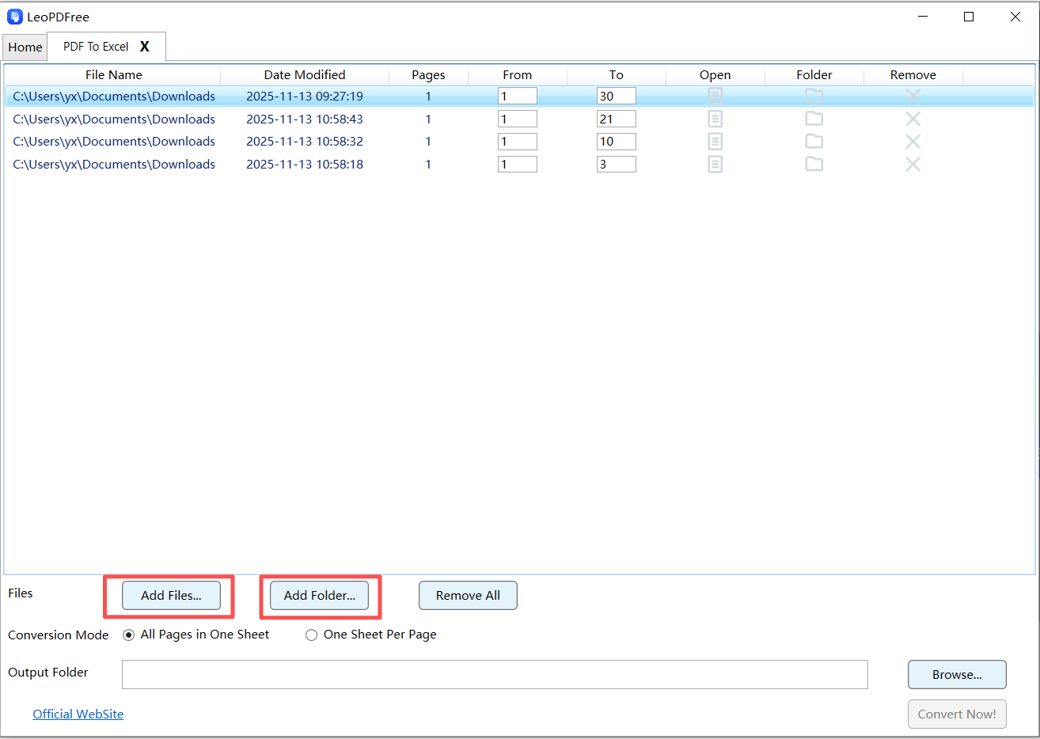Open the document preview icon on the 10:58:32 row

(x=715, y=141)
